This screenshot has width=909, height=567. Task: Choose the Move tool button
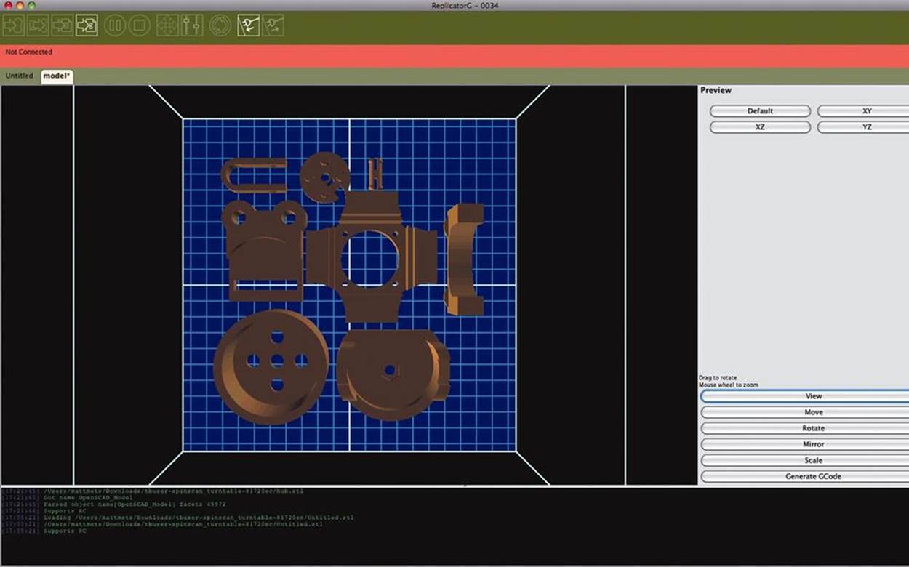pyautogui.click(x=805, y=412)
